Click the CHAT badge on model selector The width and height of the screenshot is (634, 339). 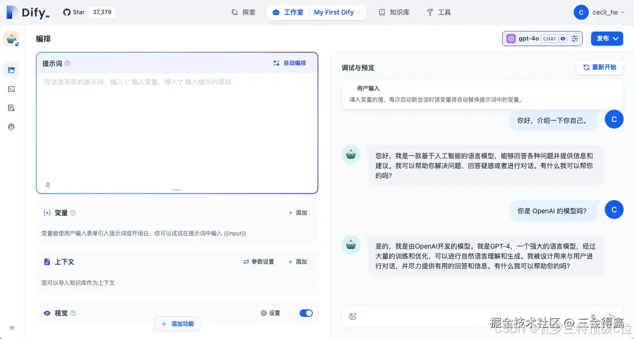(549, 39)
